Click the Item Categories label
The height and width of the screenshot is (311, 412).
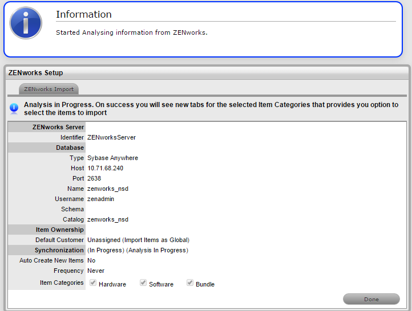click(62, 283)
